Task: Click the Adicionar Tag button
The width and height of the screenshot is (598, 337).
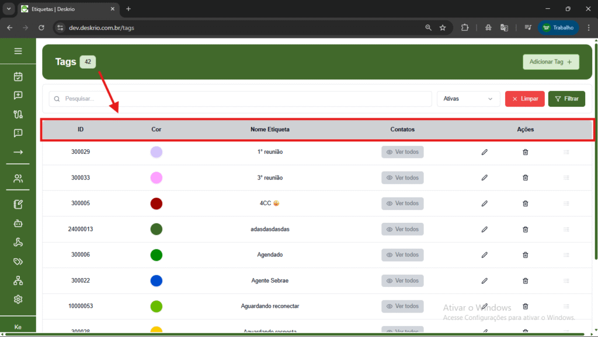Action: pyautogui.click(x=551, y=62)
